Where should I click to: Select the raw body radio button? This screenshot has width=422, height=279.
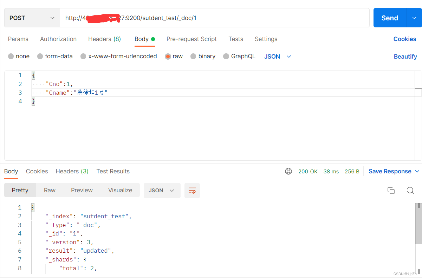(x=168, y=56)
